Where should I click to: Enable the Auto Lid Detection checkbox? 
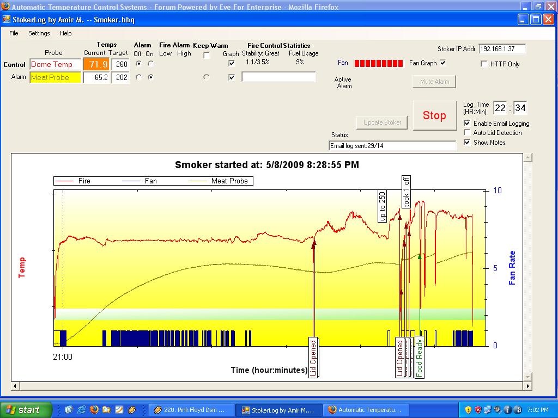(468, 133)
